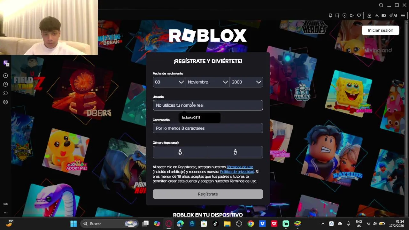The height and width of the screenshot is (230, 409).
Task: Open the ENG US language indicator
Action: click(x=359, y=224)
